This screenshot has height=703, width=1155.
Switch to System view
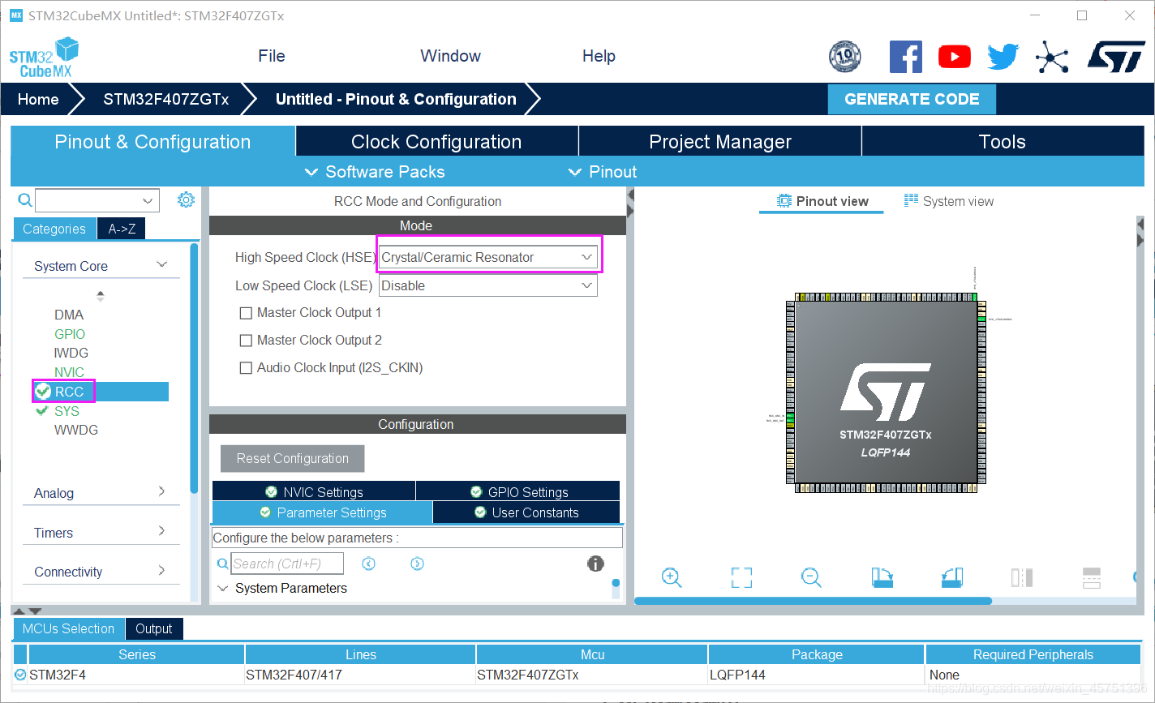tap(949, 201)
